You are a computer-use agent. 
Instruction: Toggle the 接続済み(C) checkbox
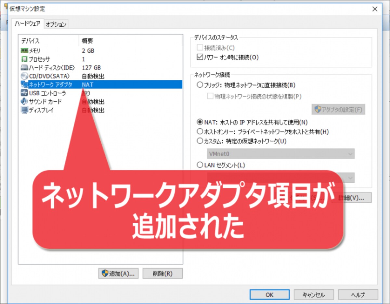(200, 48)
